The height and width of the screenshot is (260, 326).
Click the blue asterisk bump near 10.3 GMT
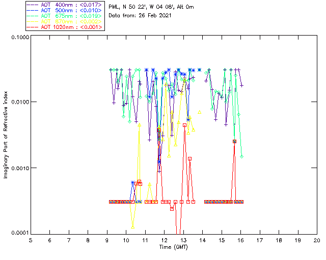tap(132, 182)
